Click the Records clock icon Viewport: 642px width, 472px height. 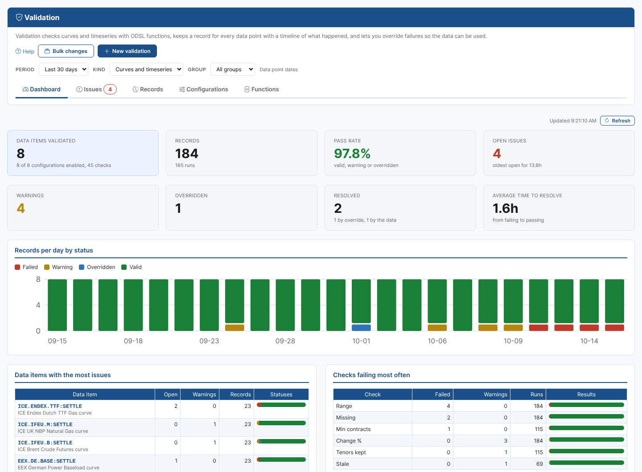136,90
